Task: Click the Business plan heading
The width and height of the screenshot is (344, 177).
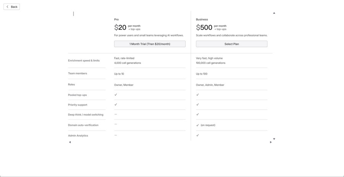Action: [x=202, y=19]
